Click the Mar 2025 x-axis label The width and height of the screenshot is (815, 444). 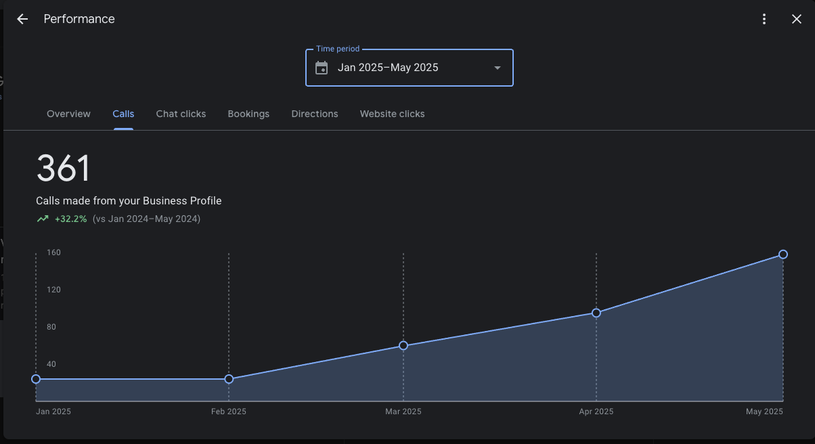403,412
